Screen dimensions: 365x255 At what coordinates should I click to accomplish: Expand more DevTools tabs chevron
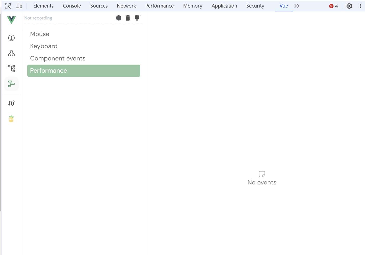297,6
